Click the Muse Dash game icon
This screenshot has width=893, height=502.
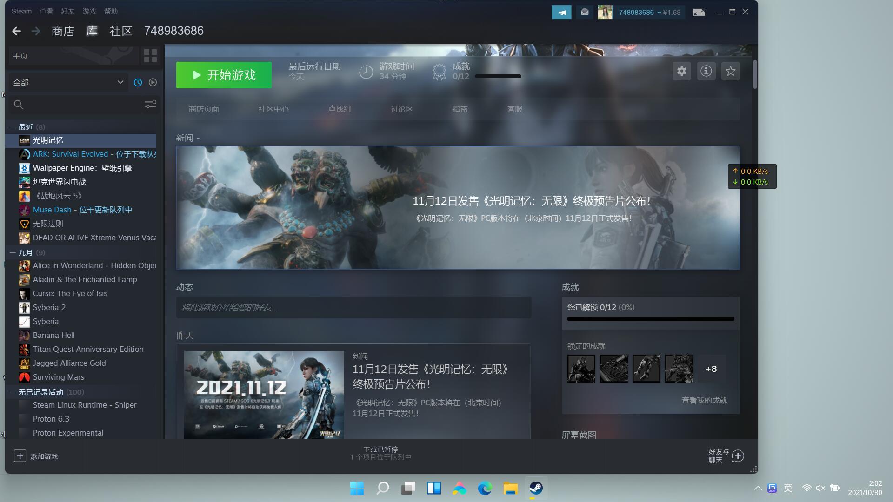point(24,210)
